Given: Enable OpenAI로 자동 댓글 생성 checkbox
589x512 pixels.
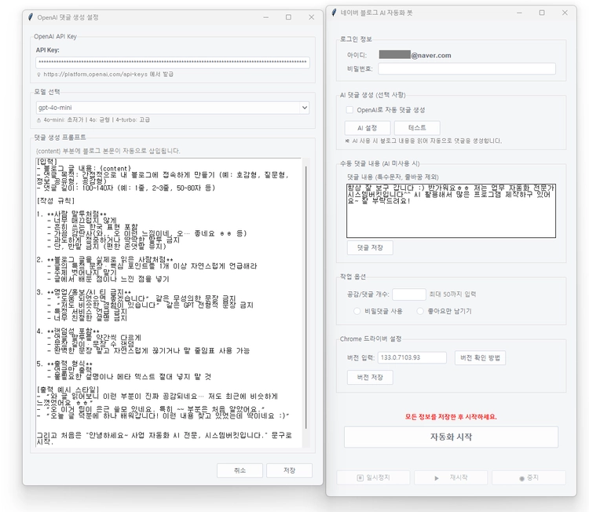Looking at the screenshot, I should [349, 110].
